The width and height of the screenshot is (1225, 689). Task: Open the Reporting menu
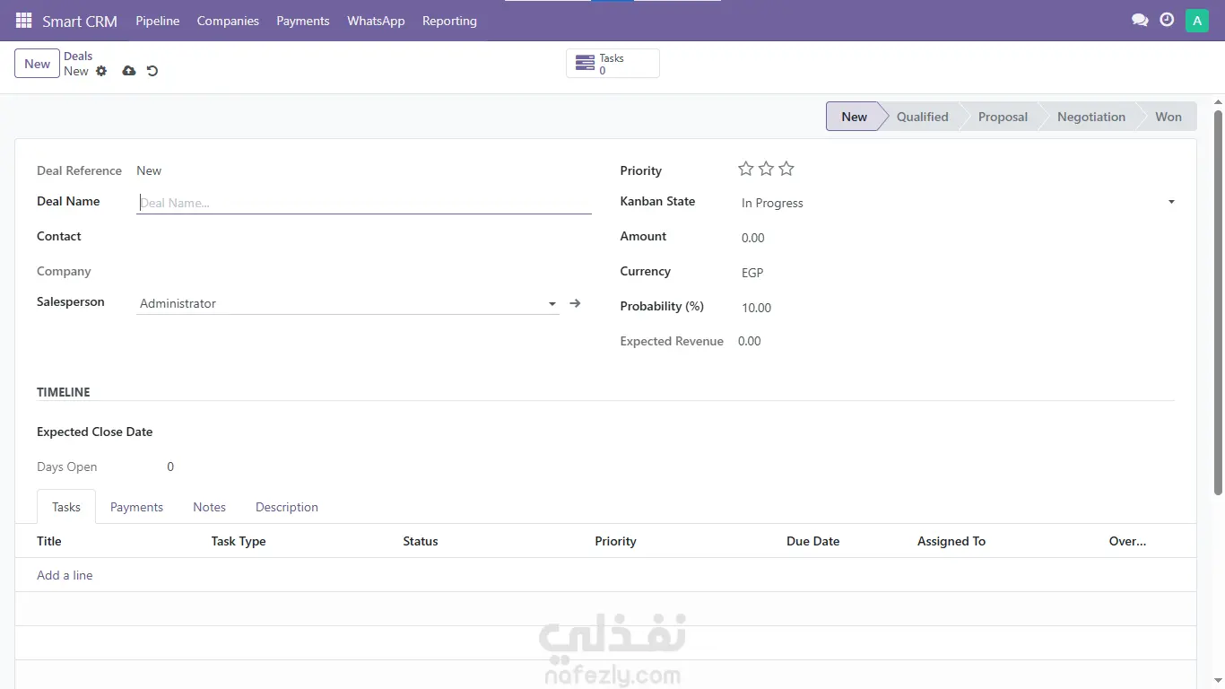[449, 21]
